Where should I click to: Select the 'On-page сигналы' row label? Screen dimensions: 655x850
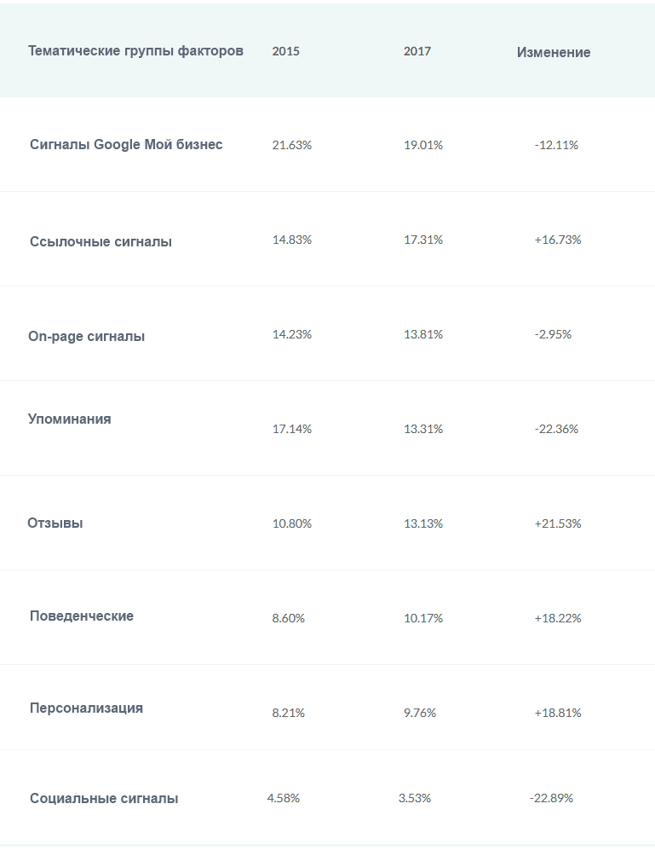click(x=87, y=337)
